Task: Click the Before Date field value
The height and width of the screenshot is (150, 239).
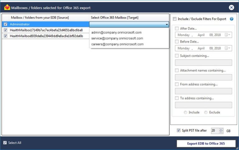Action: click(199, 48)
